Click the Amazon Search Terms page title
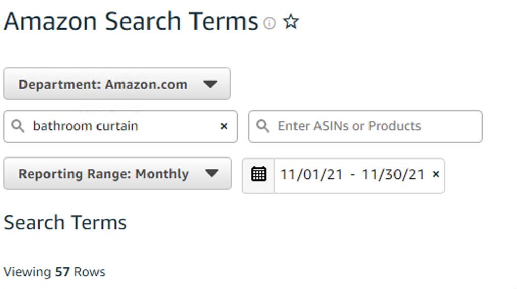 (x=131, y=22)
